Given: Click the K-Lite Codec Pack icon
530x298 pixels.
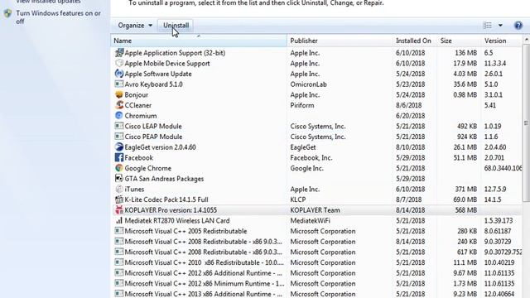Looking at the screenshot, I should (x=119, y=199).
